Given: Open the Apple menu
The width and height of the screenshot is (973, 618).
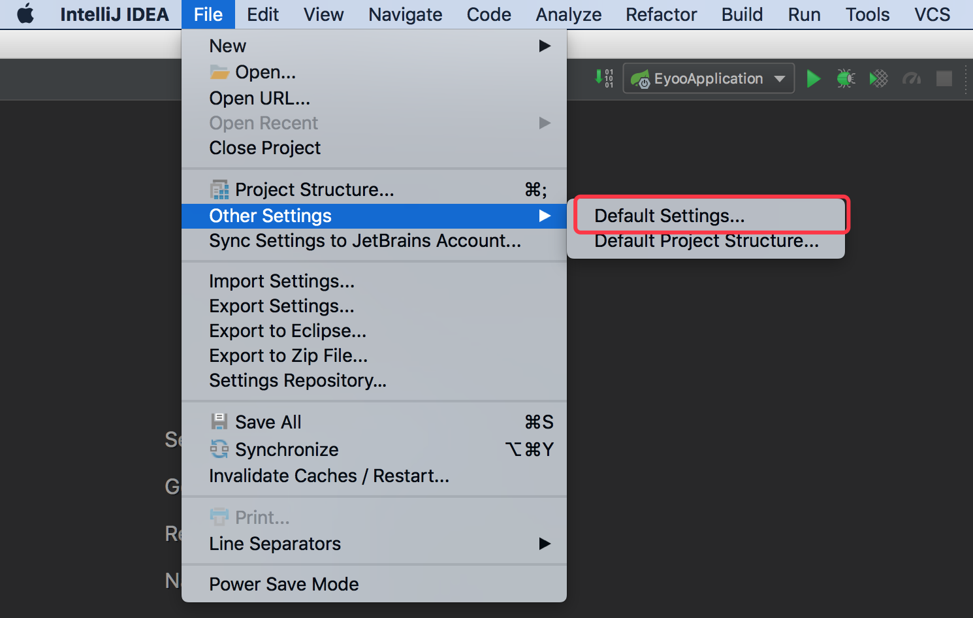Looking at the screenshot, I should pyautogui.click(x=25, y=14).
